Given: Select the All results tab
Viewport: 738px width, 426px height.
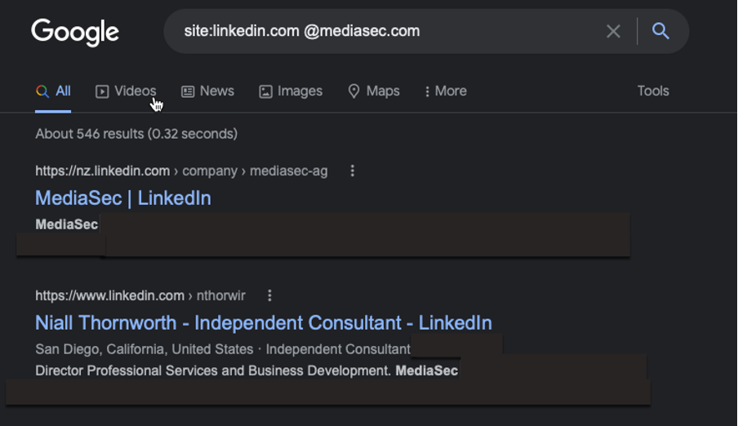Looking at the screenshot, I should (x=53, y=91).
